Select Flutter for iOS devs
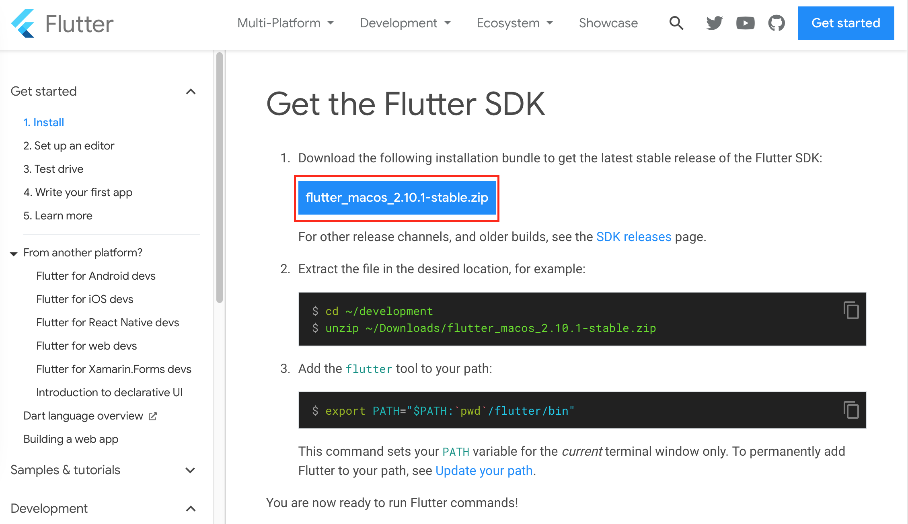The image size is (908, 524). click(84, 299)
